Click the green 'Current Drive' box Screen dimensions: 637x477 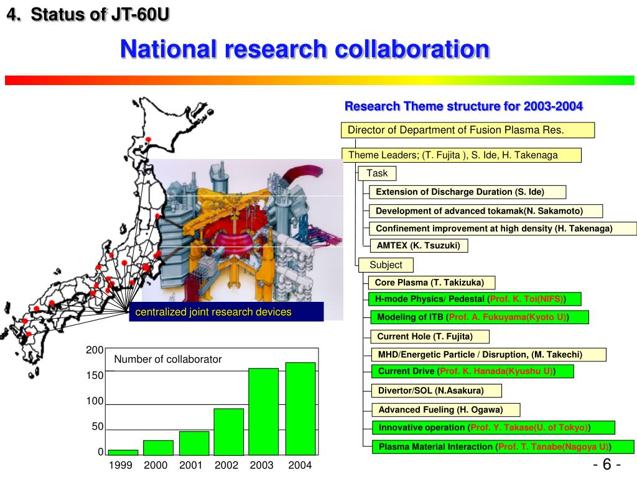tap(473, 371)
